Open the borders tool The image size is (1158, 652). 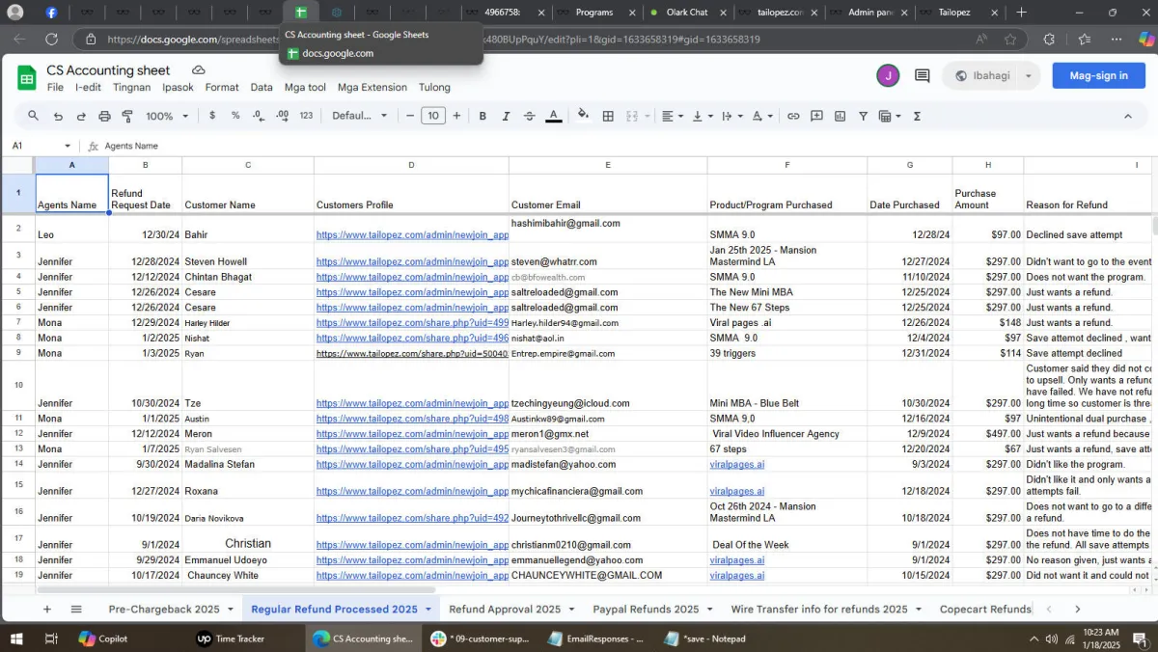[608, 116]
